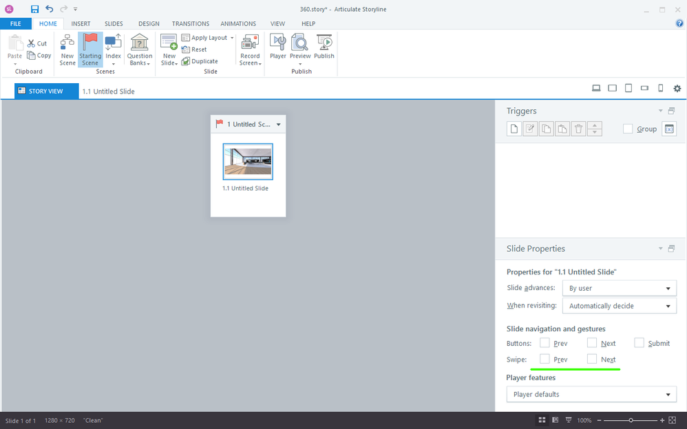
Task: Check the Submit button checkbox
Action: pyautogui.click(x=640, y=342)
